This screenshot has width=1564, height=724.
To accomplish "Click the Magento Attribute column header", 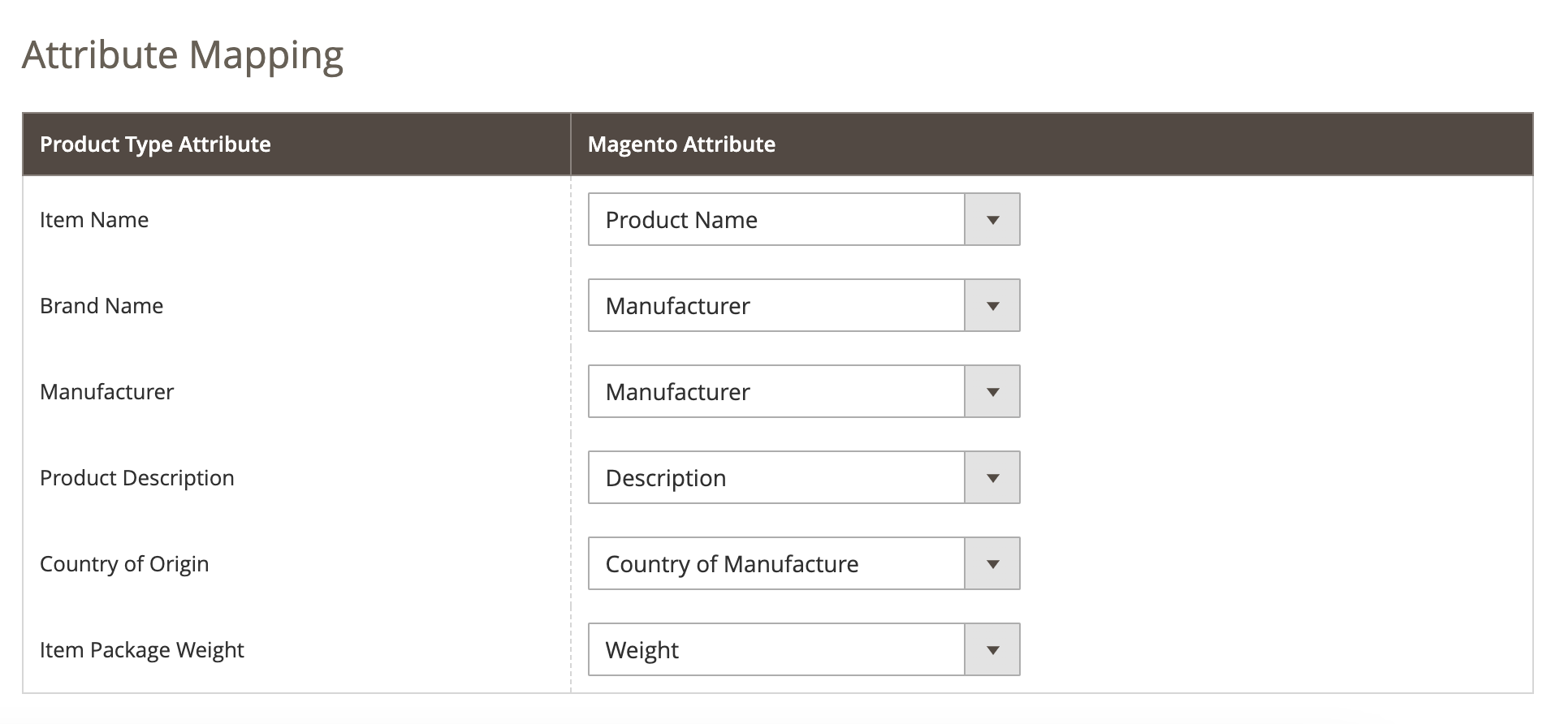I will pyautogui.click(x=681, y=144).
